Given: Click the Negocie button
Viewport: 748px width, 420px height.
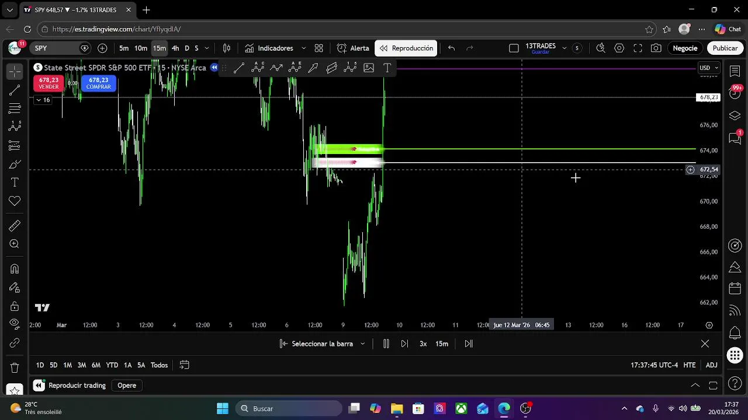Looking at the screenshot, I should pos(685,48).
